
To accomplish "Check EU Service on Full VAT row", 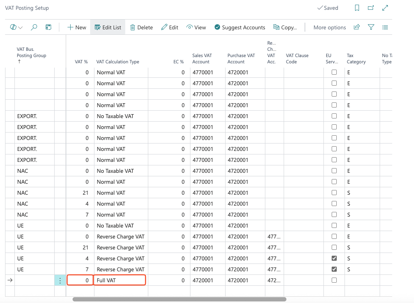I will 334,280.
